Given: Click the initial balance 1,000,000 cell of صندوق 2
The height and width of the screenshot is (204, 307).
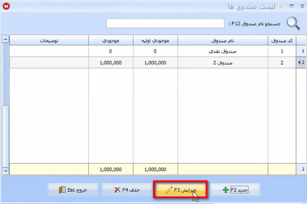Looking at the screenshot, I should tap(155, 63).
